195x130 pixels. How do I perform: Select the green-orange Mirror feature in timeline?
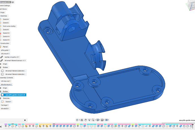point(115,126)
